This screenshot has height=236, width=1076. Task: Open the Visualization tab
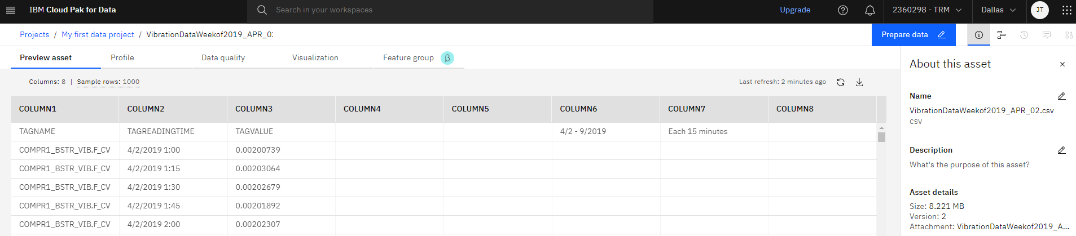pyautogui.click(x=315, y=58)
